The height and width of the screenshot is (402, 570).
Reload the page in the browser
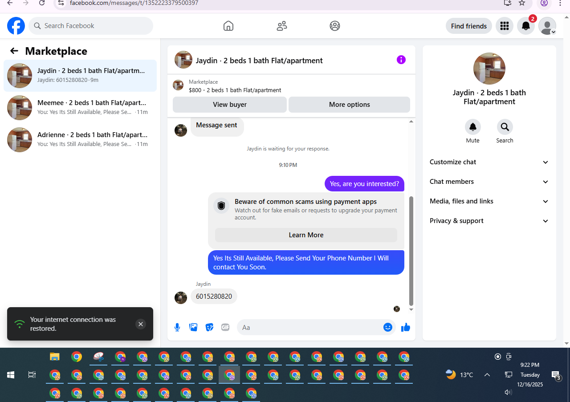click(42, 3)
